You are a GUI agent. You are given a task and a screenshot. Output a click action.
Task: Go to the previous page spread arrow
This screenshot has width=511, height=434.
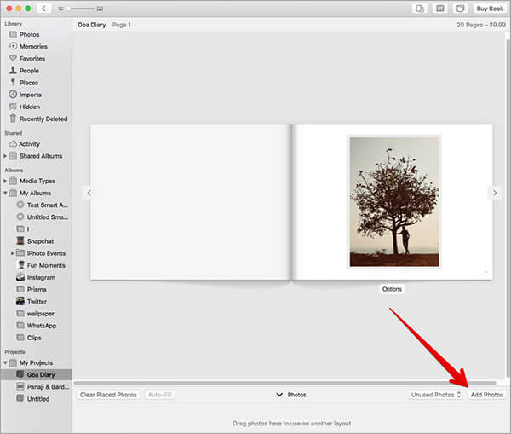click(89, 194)
